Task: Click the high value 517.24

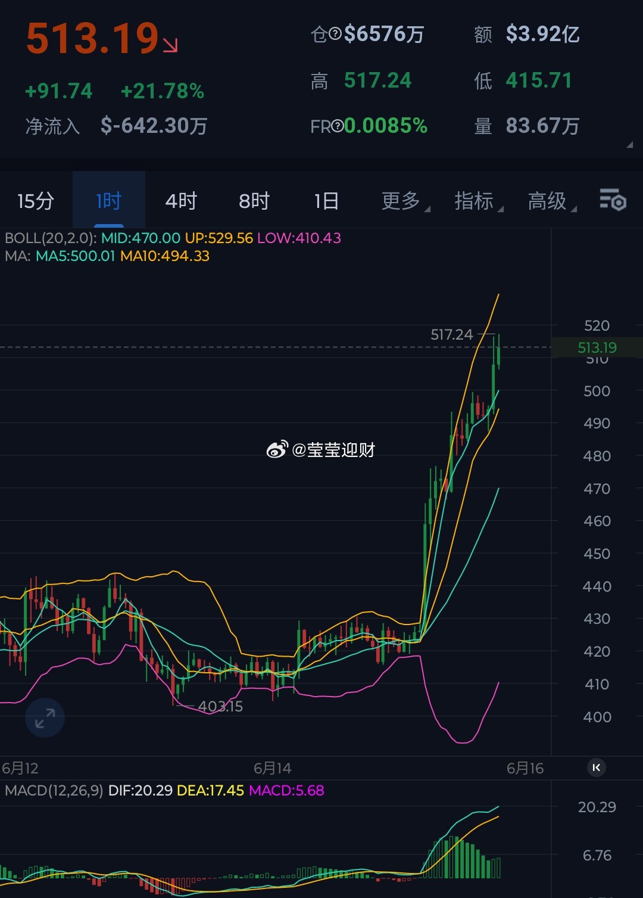Action: pyautogui.click(x=377, y=80)
